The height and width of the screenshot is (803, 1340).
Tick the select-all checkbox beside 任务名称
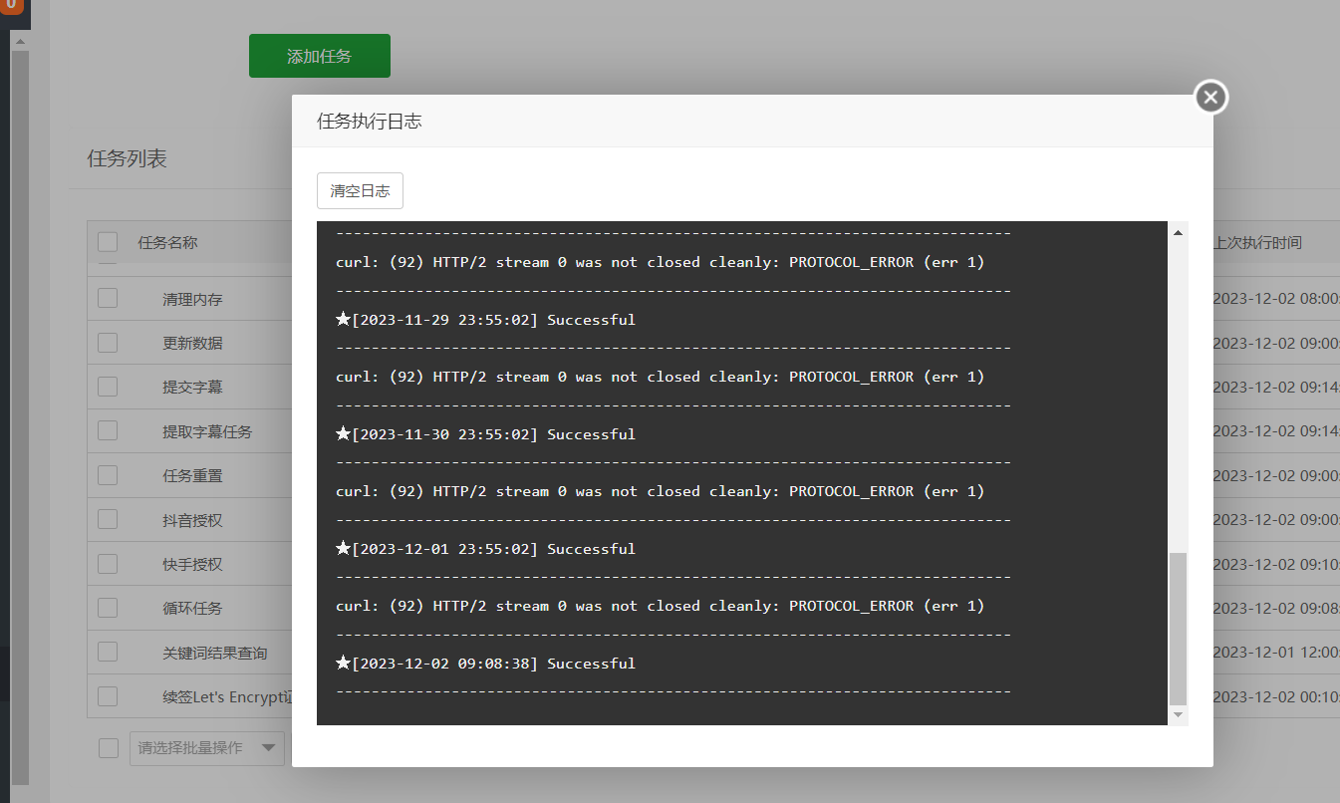coord(108,242)
